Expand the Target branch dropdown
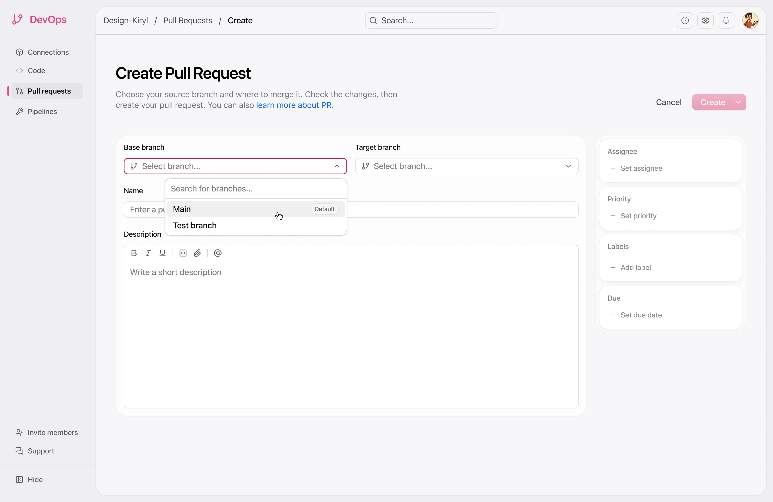Image resolution: width=773 pixels, height=502 pixels. tap(568, 166)
